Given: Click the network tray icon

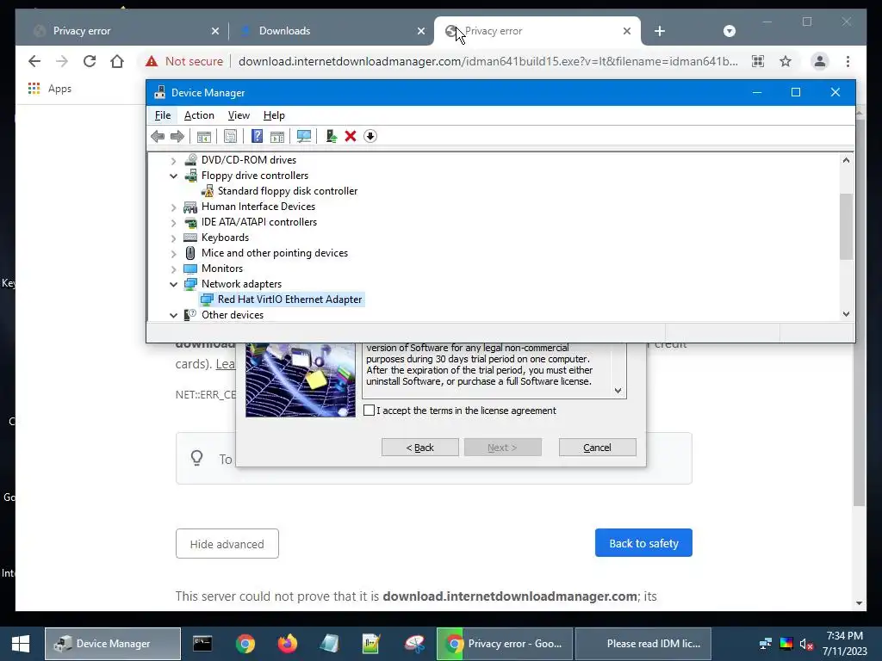Looking at the screenshot, I should 766,644.
